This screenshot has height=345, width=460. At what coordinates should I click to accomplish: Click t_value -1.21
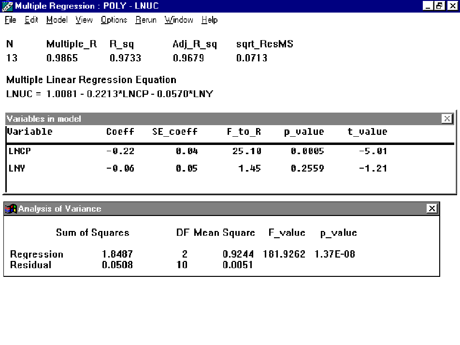click(x=373, y=168)
